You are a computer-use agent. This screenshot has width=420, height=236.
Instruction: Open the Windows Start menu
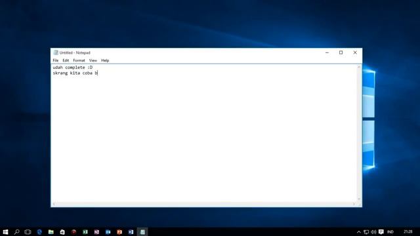5,231
